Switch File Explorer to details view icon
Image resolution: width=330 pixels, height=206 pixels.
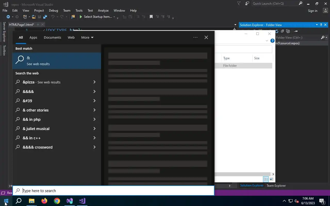266,179
